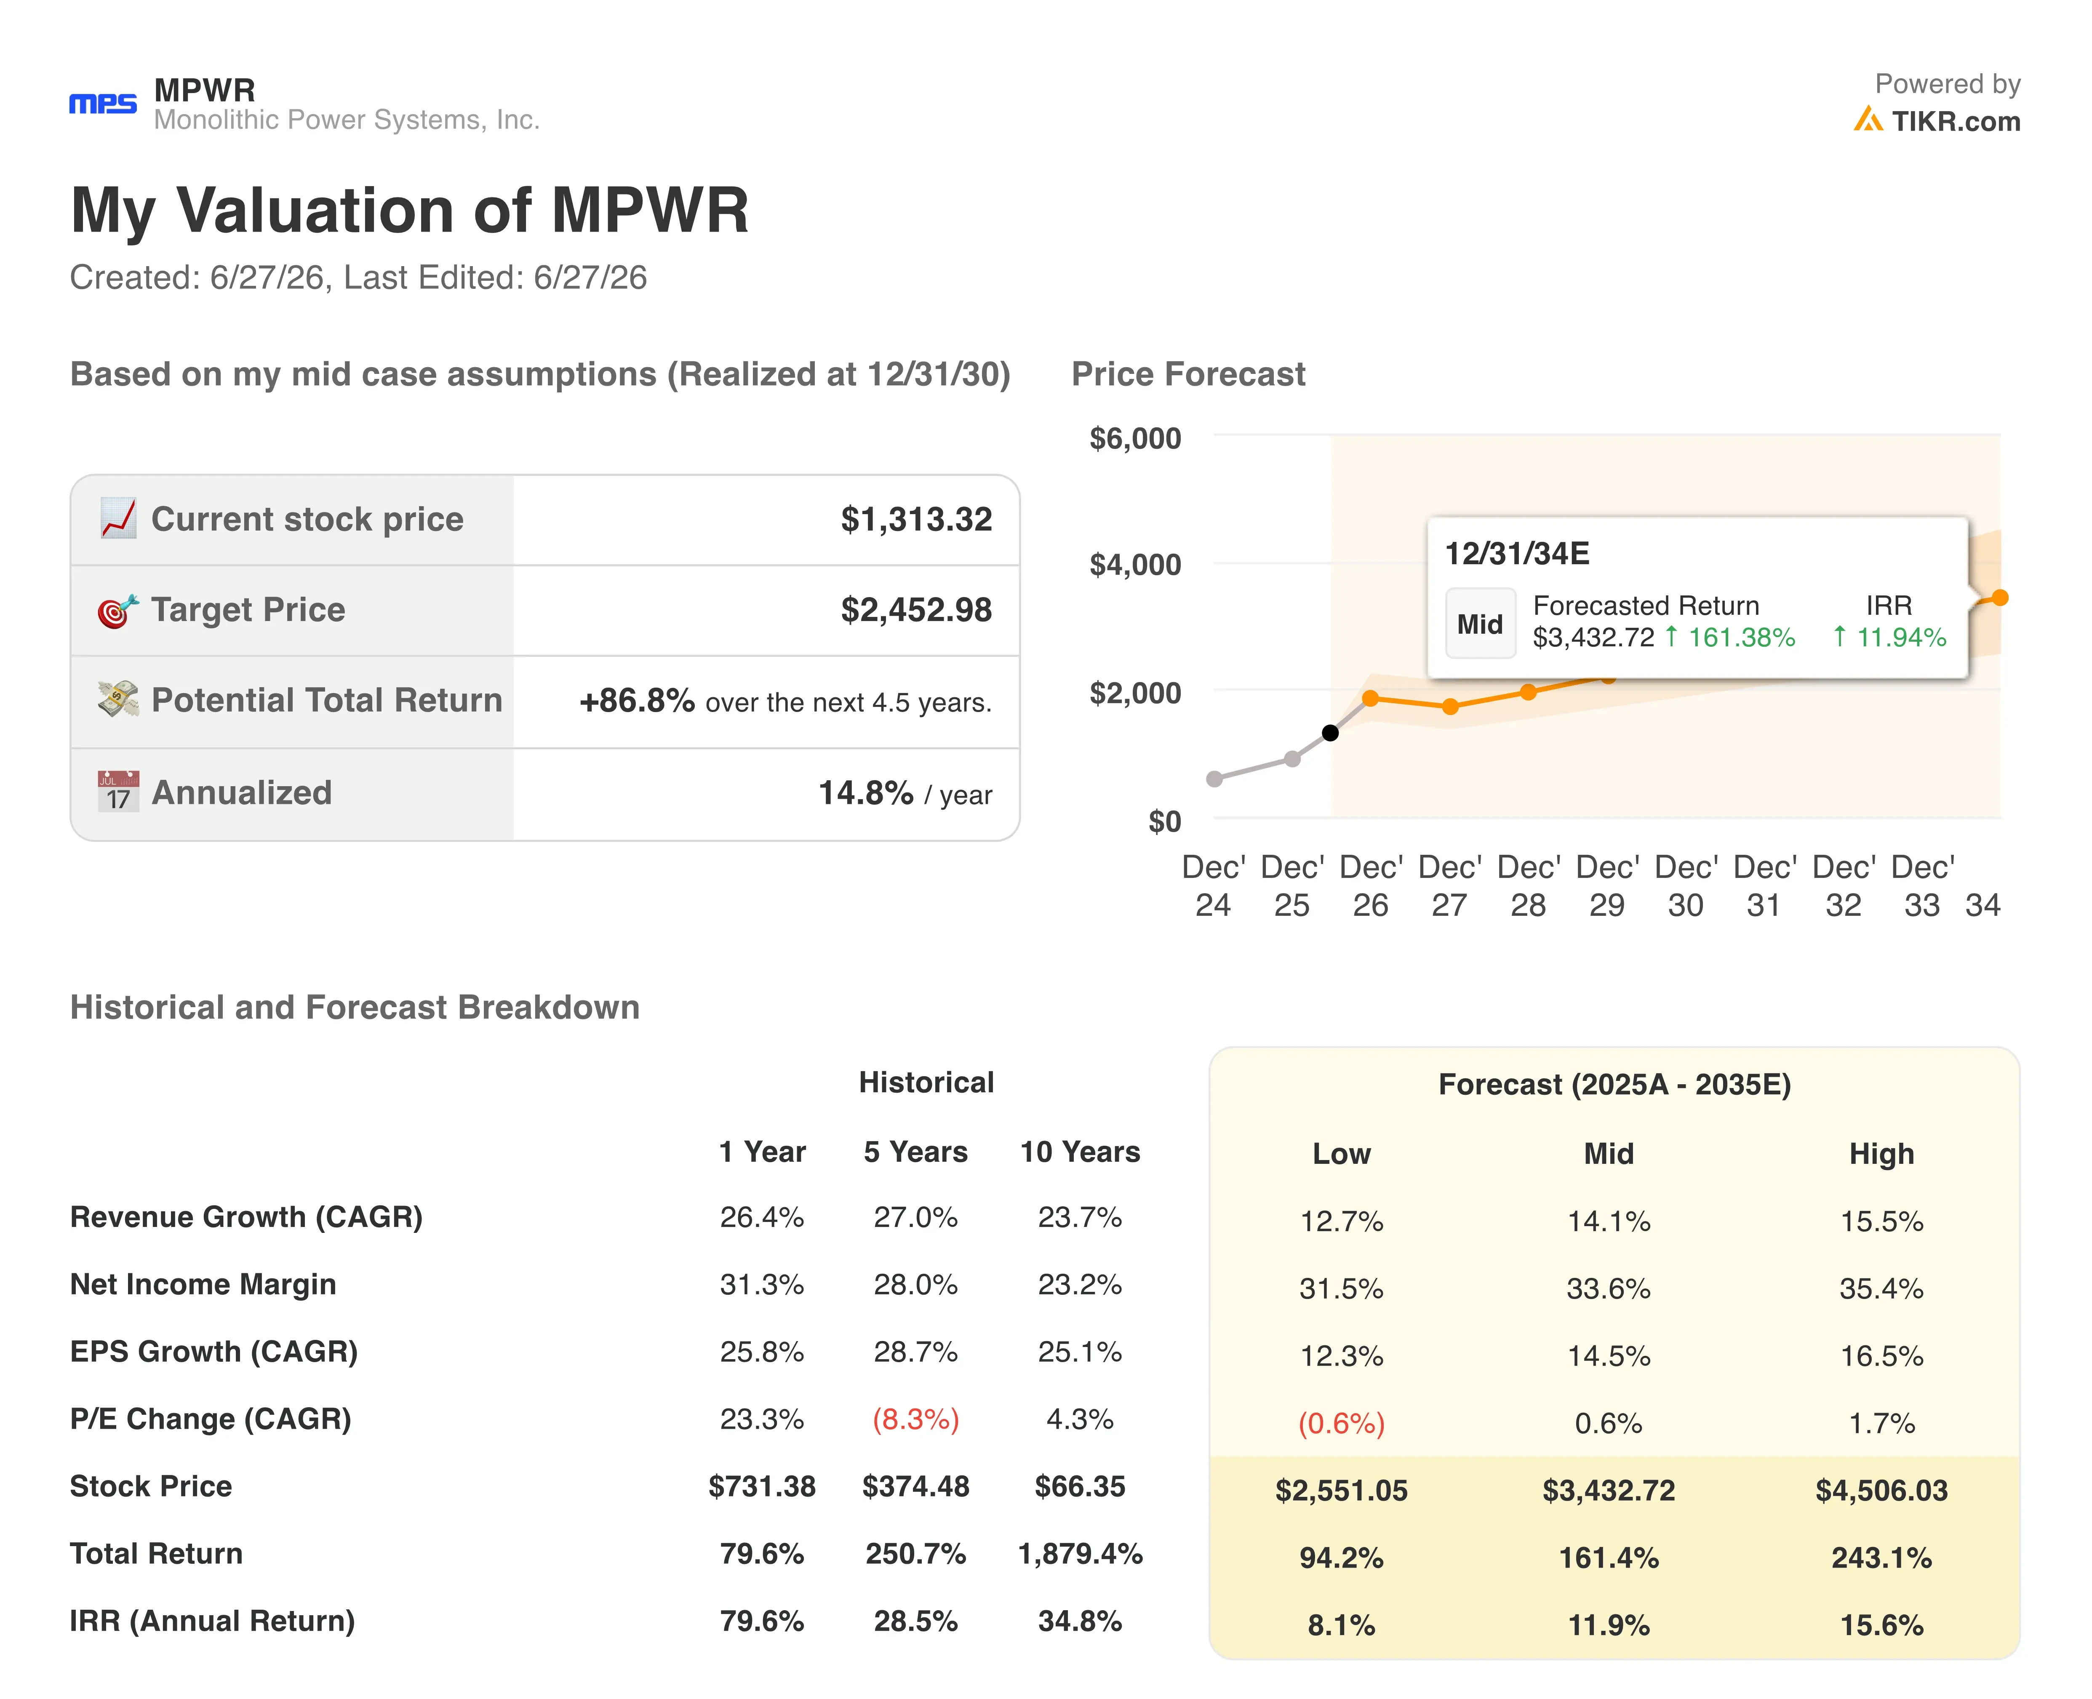Click the red (0.6%) low forecast value
The height and width of the screenshot is (1699, 2092).
1342,1423
